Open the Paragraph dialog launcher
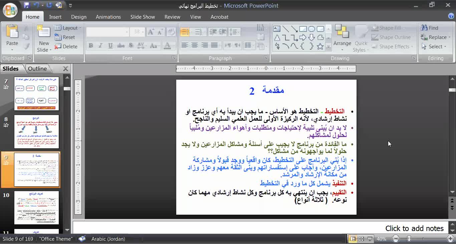 (x=266, y=58)
